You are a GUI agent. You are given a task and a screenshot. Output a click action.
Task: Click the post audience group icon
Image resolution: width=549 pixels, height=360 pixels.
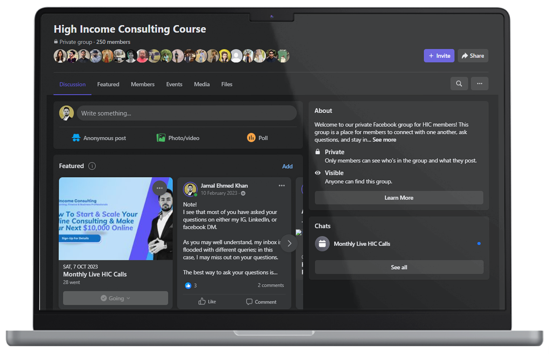tap(243, 193)
